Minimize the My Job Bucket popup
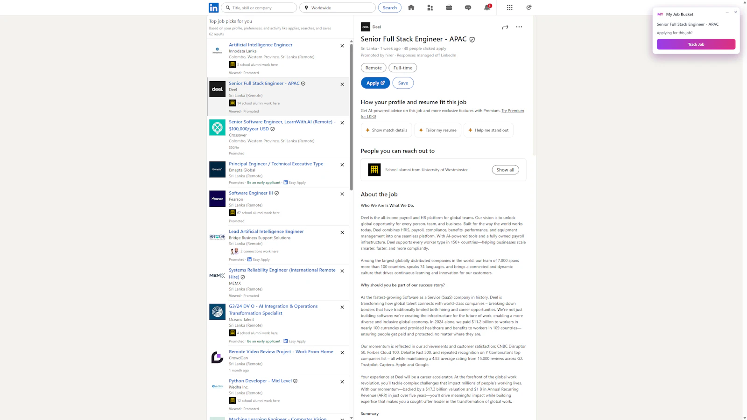This screenshot has width=747, height=420. coord(727,13)
